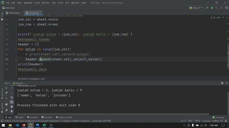This screenshot has height=128, width=229.
Task: Open the Tools menu
Action: pyautogui.click(x=60, y=3)
